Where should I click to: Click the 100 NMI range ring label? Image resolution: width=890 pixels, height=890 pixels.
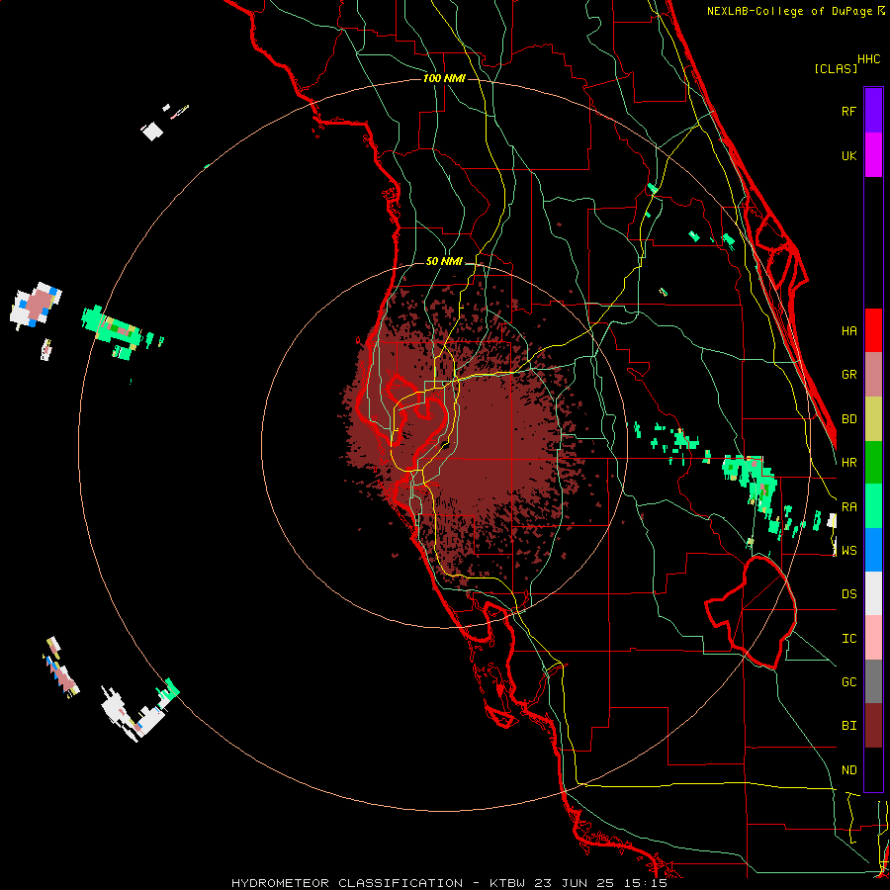444,78
